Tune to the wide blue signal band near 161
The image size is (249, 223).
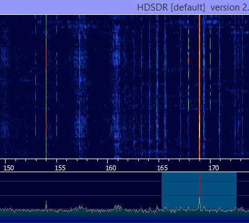(116, 87)
